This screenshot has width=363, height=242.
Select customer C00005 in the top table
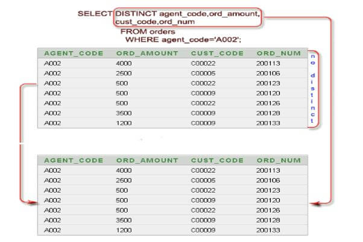[x=203, y=73]
